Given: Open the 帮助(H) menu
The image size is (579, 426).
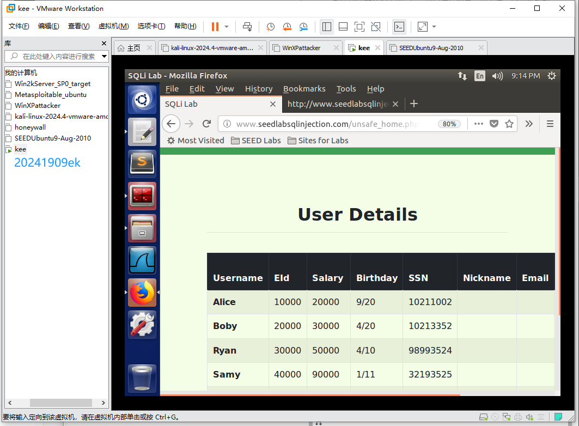Looking at the screenshot, I should click(185, 26).
